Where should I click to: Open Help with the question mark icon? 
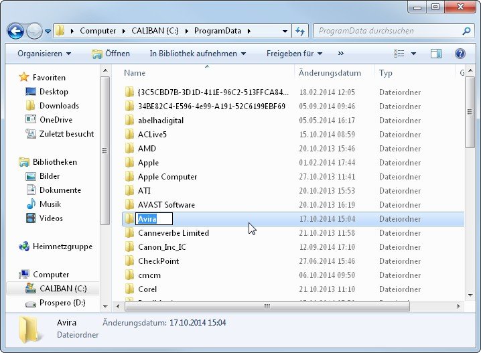pos(460,54)
